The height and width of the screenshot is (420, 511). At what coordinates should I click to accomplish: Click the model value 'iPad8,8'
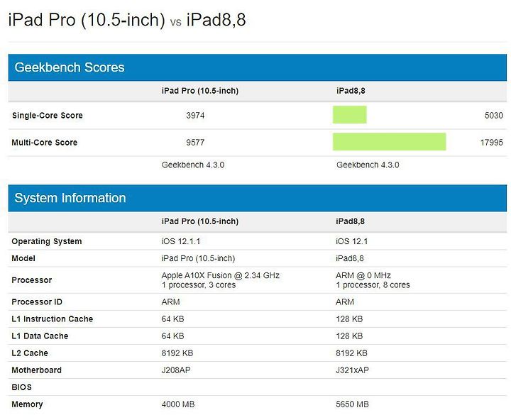coord(350,258)
